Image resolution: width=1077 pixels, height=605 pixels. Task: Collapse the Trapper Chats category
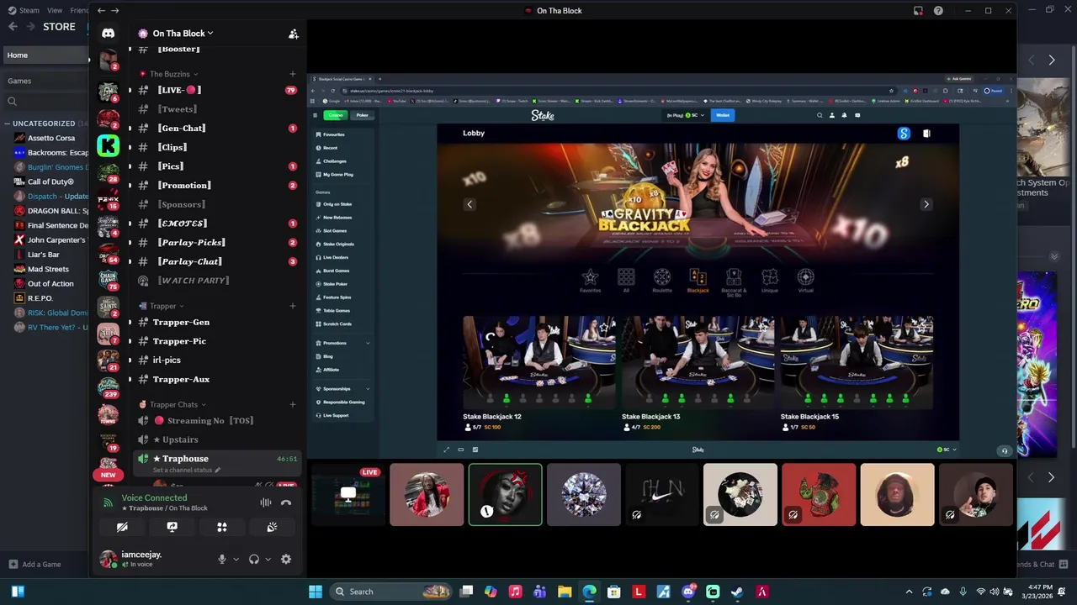tap(172, 404)
